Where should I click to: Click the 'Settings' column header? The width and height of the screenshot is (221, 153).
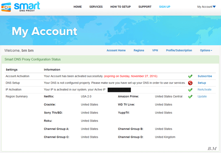[x=12, y=70]
